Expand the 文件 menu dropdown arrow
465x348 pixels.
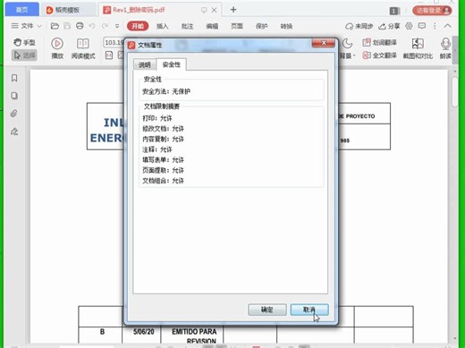click(39, 26)
